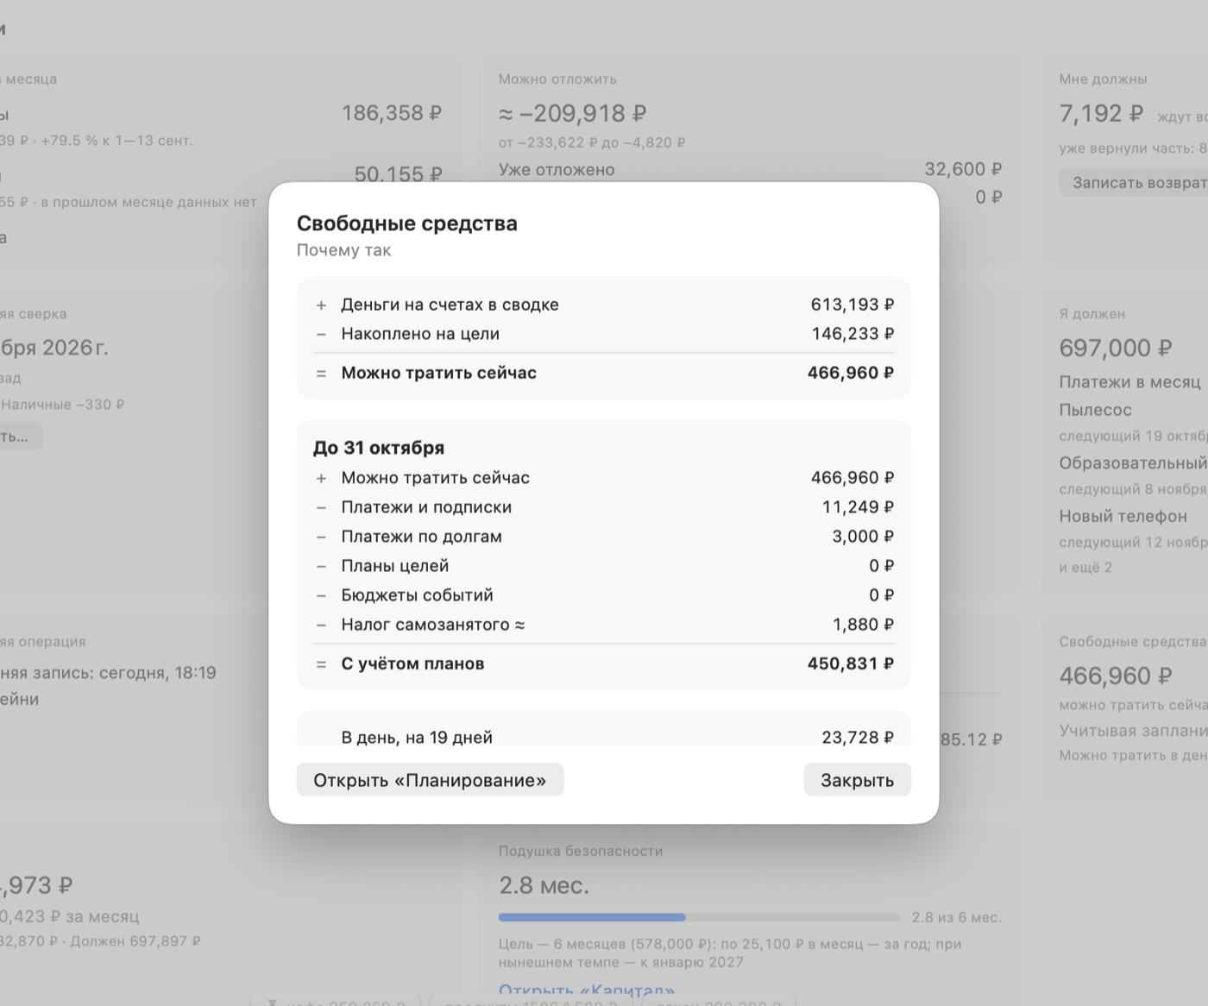
Task: Click Платежи и подписки row
Action: coord(604,507)
